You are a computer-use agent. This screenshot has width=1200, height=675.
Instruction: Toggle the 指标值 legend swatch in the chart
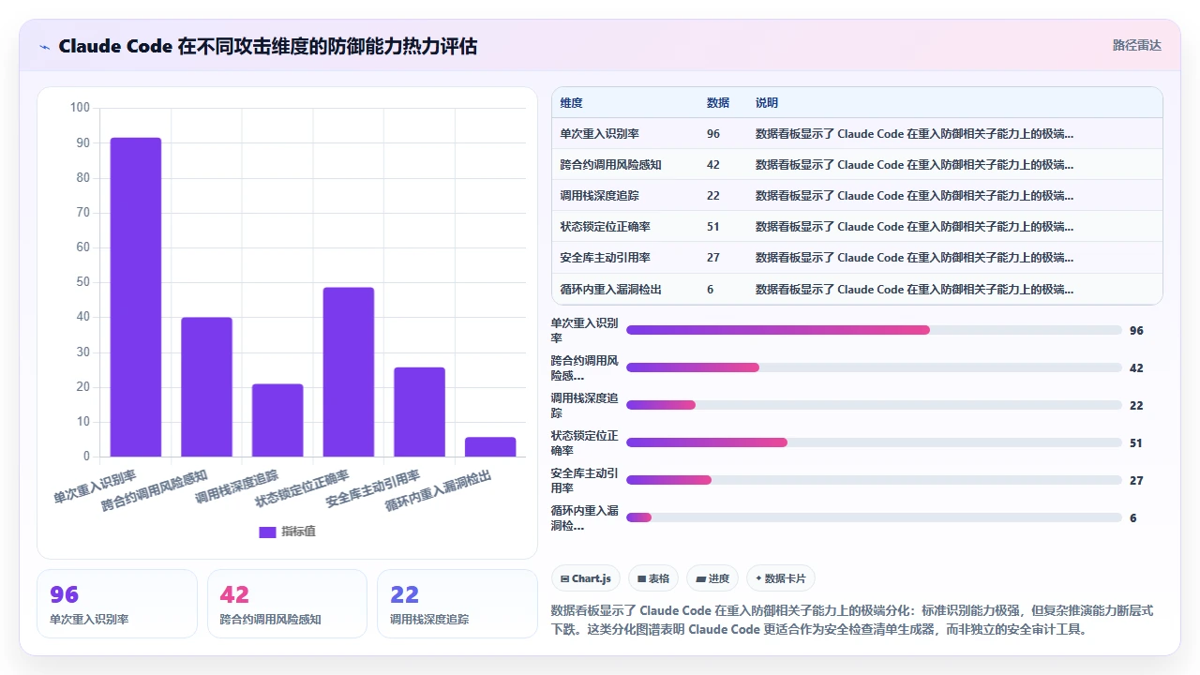point(267,532)
